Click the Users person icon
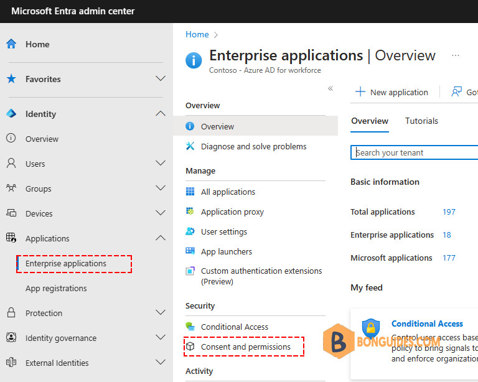Screen dimensions: 478x382 (x=11, y=163)
